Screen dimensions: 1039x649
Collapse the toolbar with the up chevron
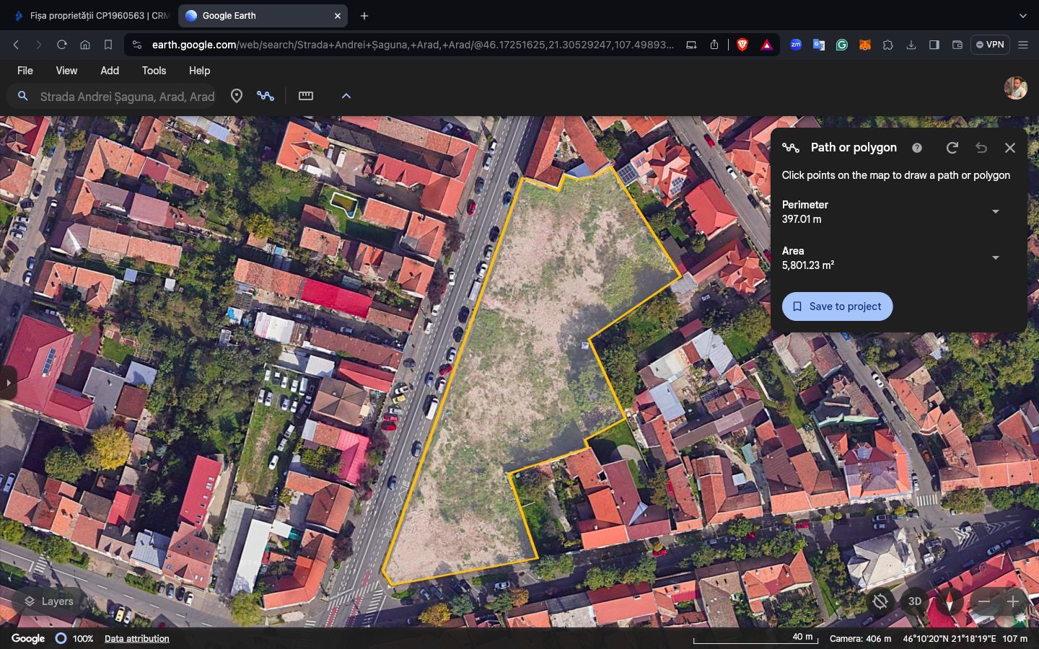click(346, 96)
